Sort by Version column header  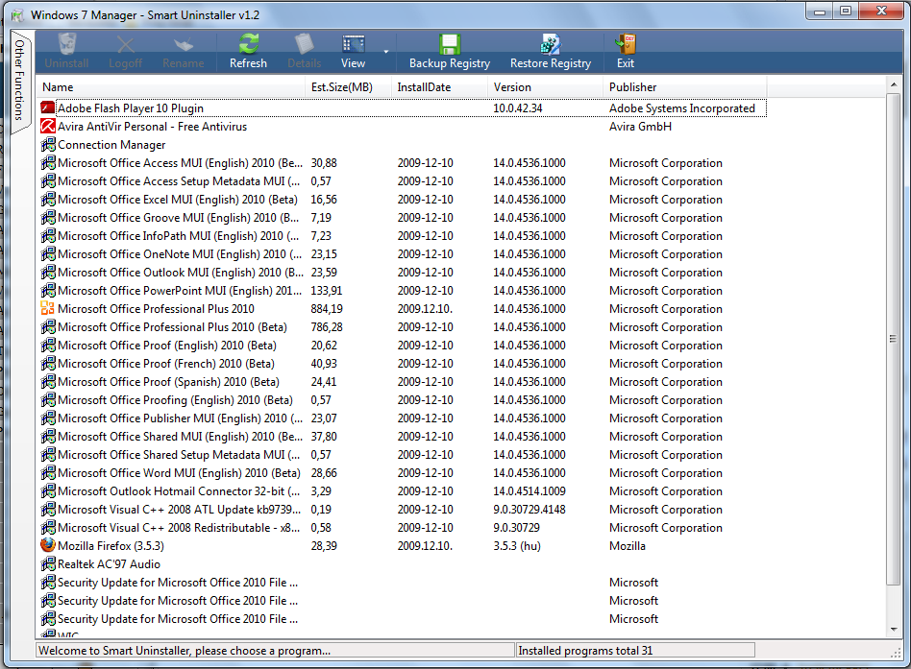click(545, 87)
